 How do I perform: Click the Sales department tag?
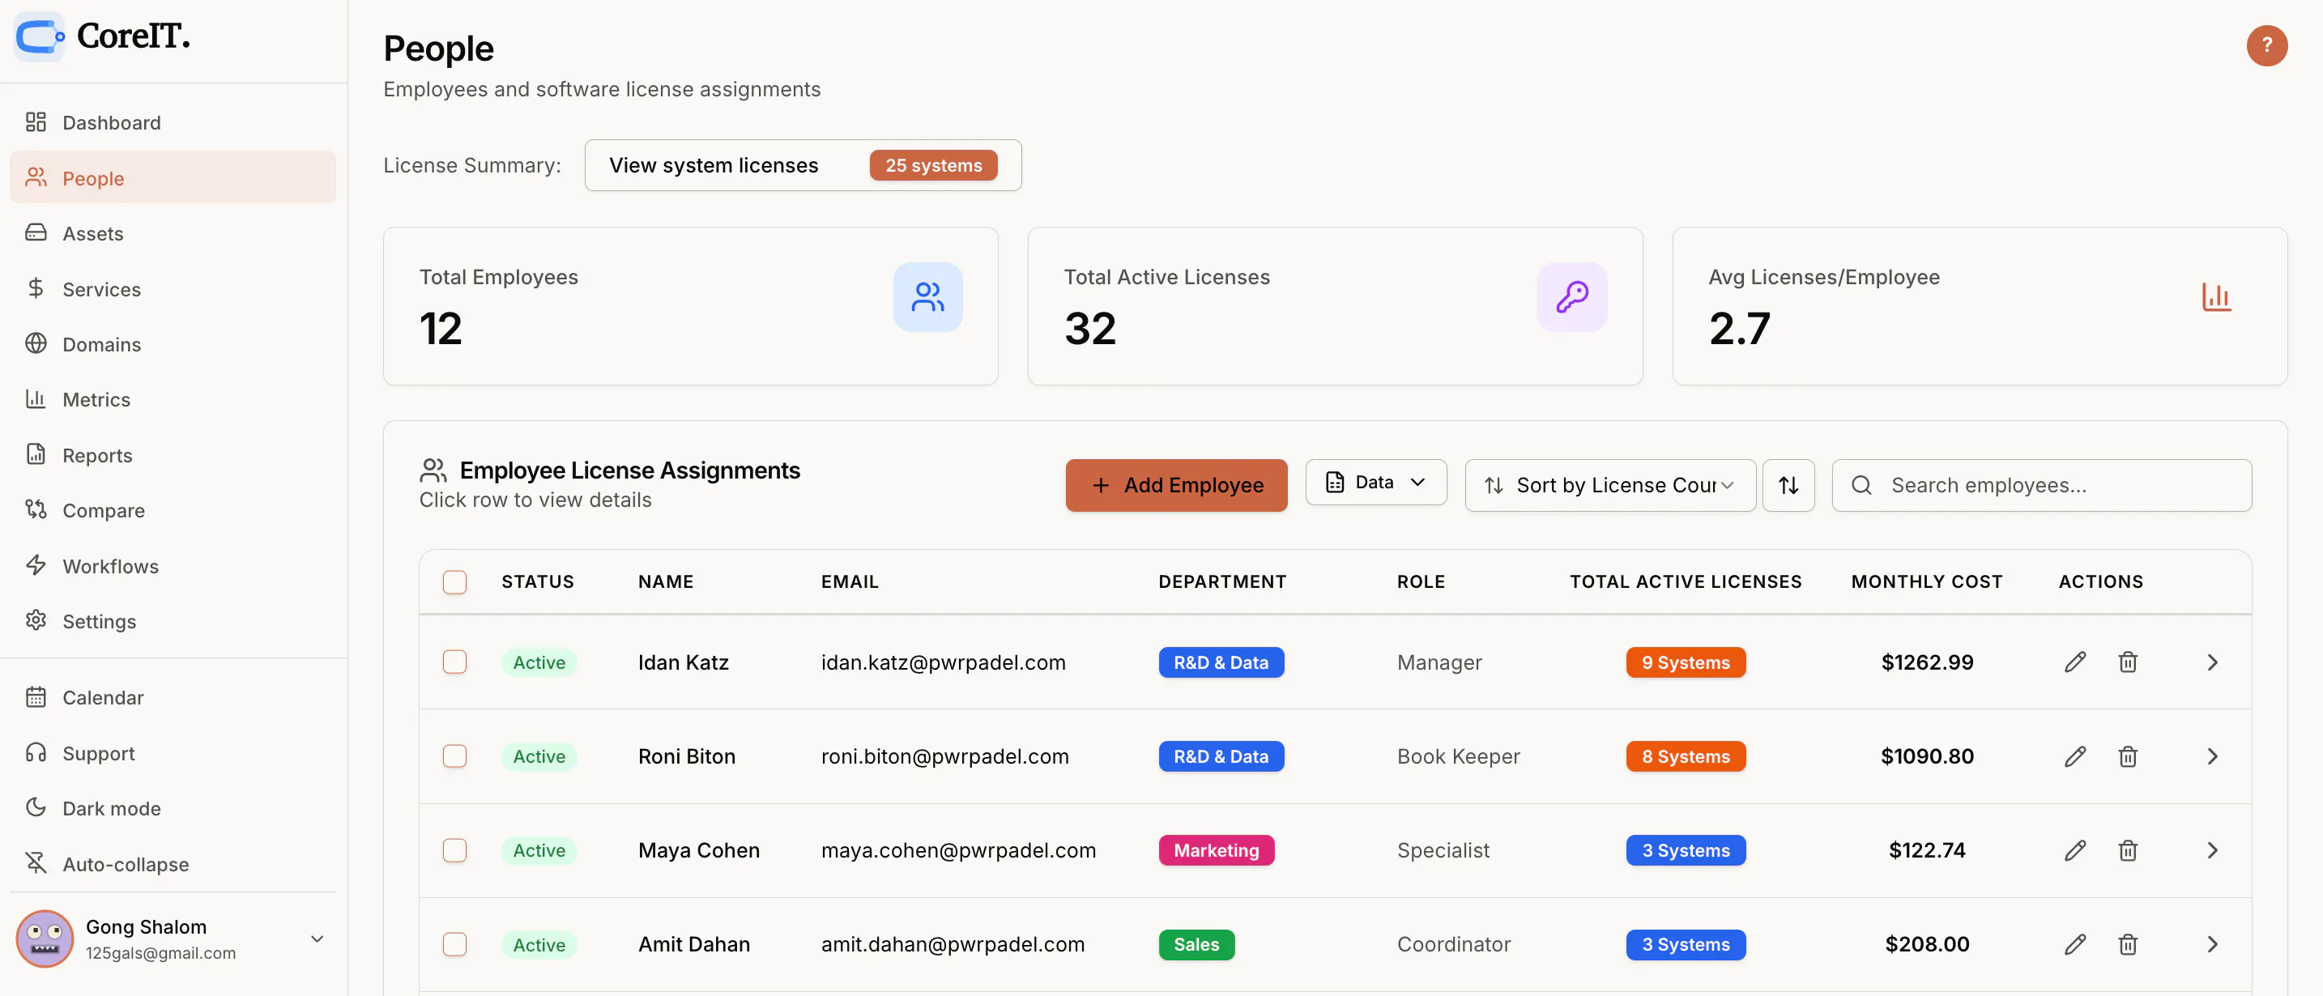point(1196,943)
